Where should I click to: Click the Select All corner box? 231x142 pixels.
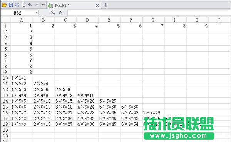(x=6, y=20)
